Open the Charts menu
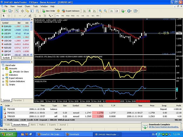 point(28,6)
